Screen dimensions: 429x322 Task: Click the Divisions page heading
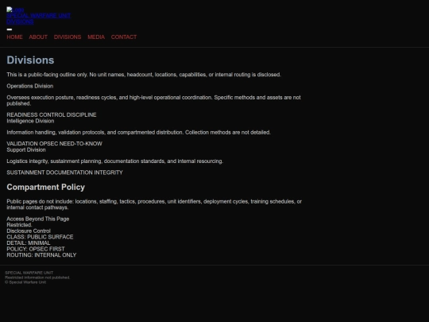point(30,60)
